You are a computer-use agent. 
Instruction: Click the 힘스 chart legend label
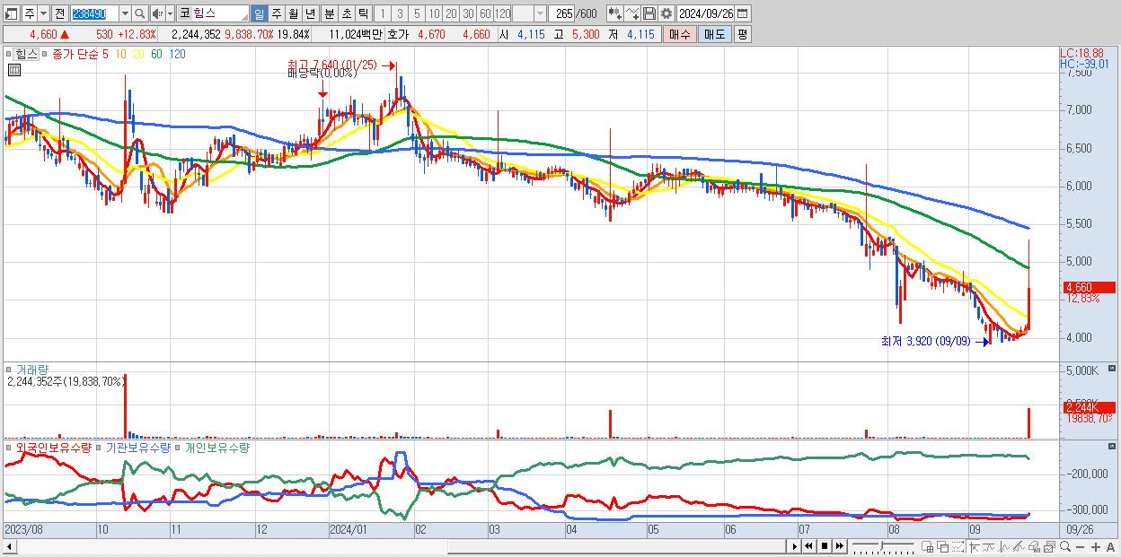pos(26,54)
